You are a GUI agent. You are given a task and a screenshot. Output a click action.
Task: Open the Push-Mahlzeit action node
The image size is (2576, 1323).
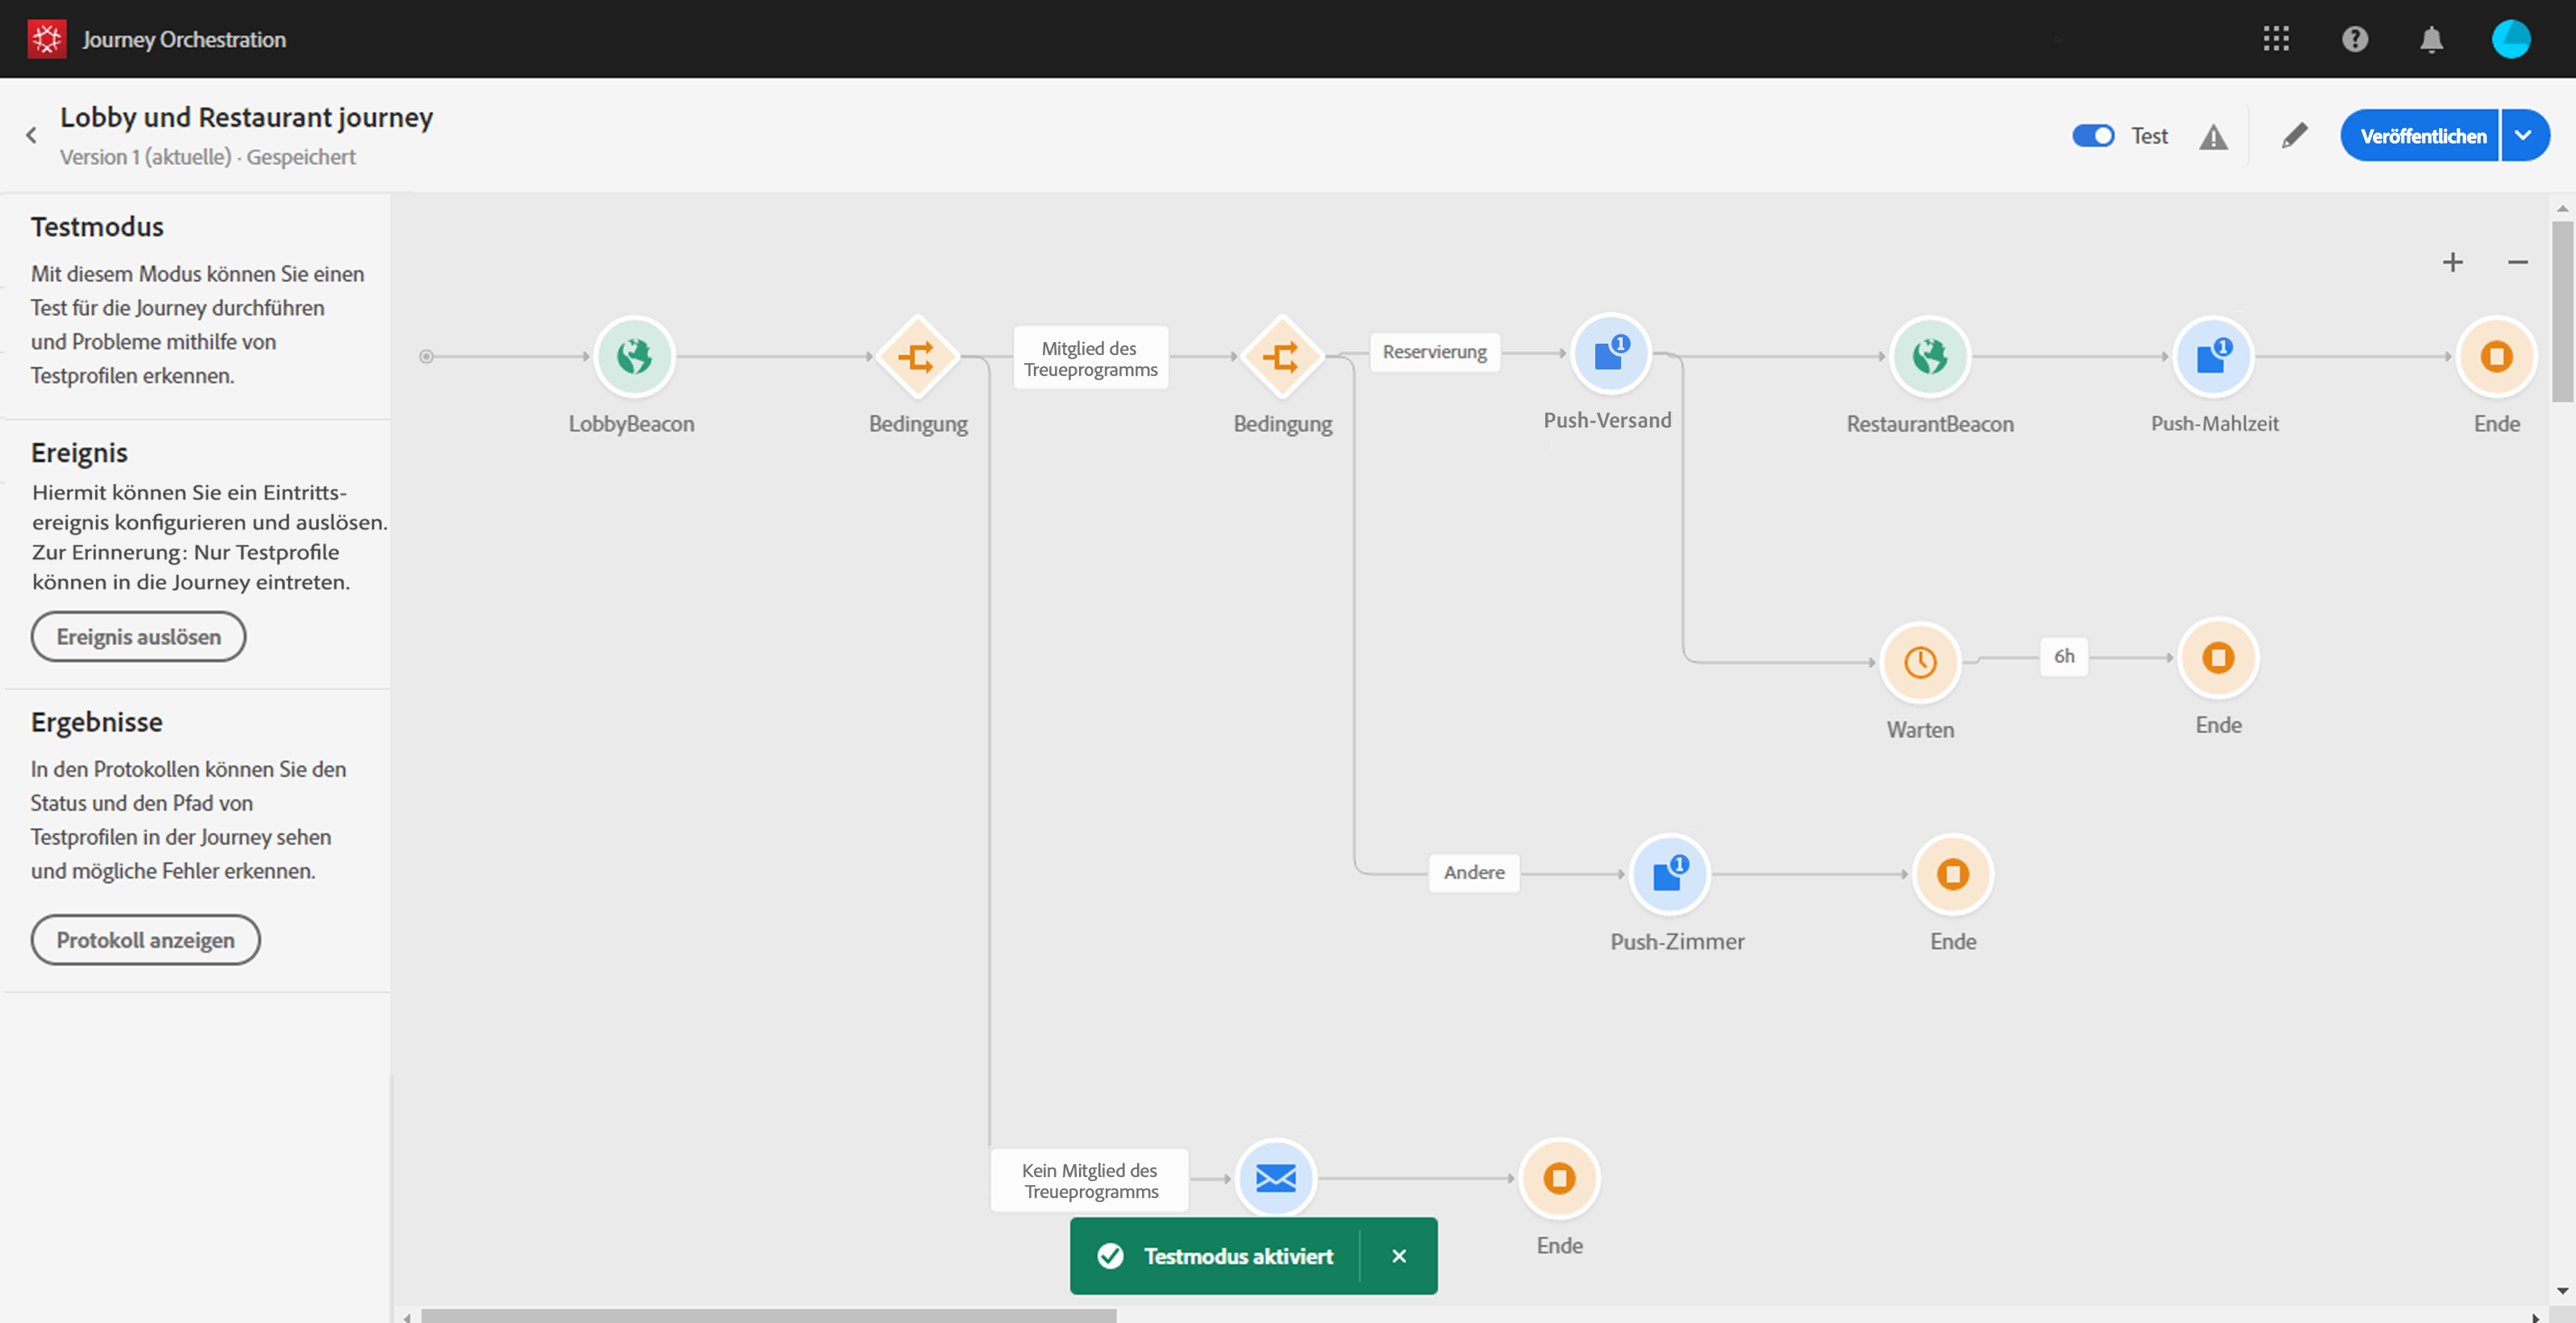2213,357
